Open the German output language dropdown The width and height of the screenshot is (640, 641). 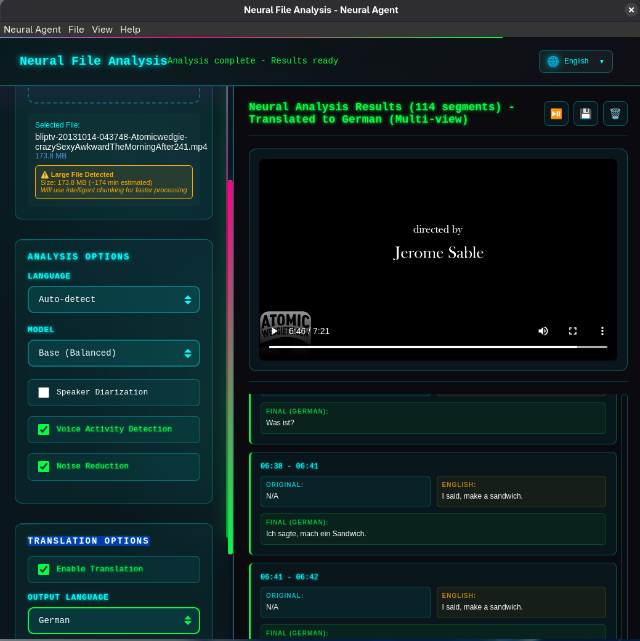[113, 621]
